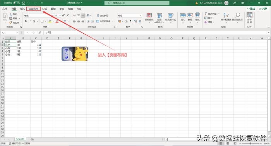Viewport: 271px width, 146px height.
Task: Click the AutoSum (自动求和) sigma
Action: tap(206, 14)
